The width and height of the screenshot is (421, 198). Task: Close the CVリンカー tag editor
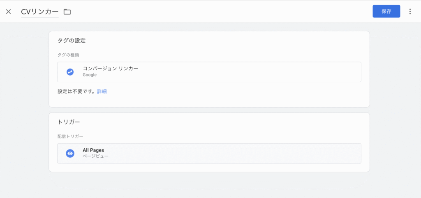pos(8,12)
